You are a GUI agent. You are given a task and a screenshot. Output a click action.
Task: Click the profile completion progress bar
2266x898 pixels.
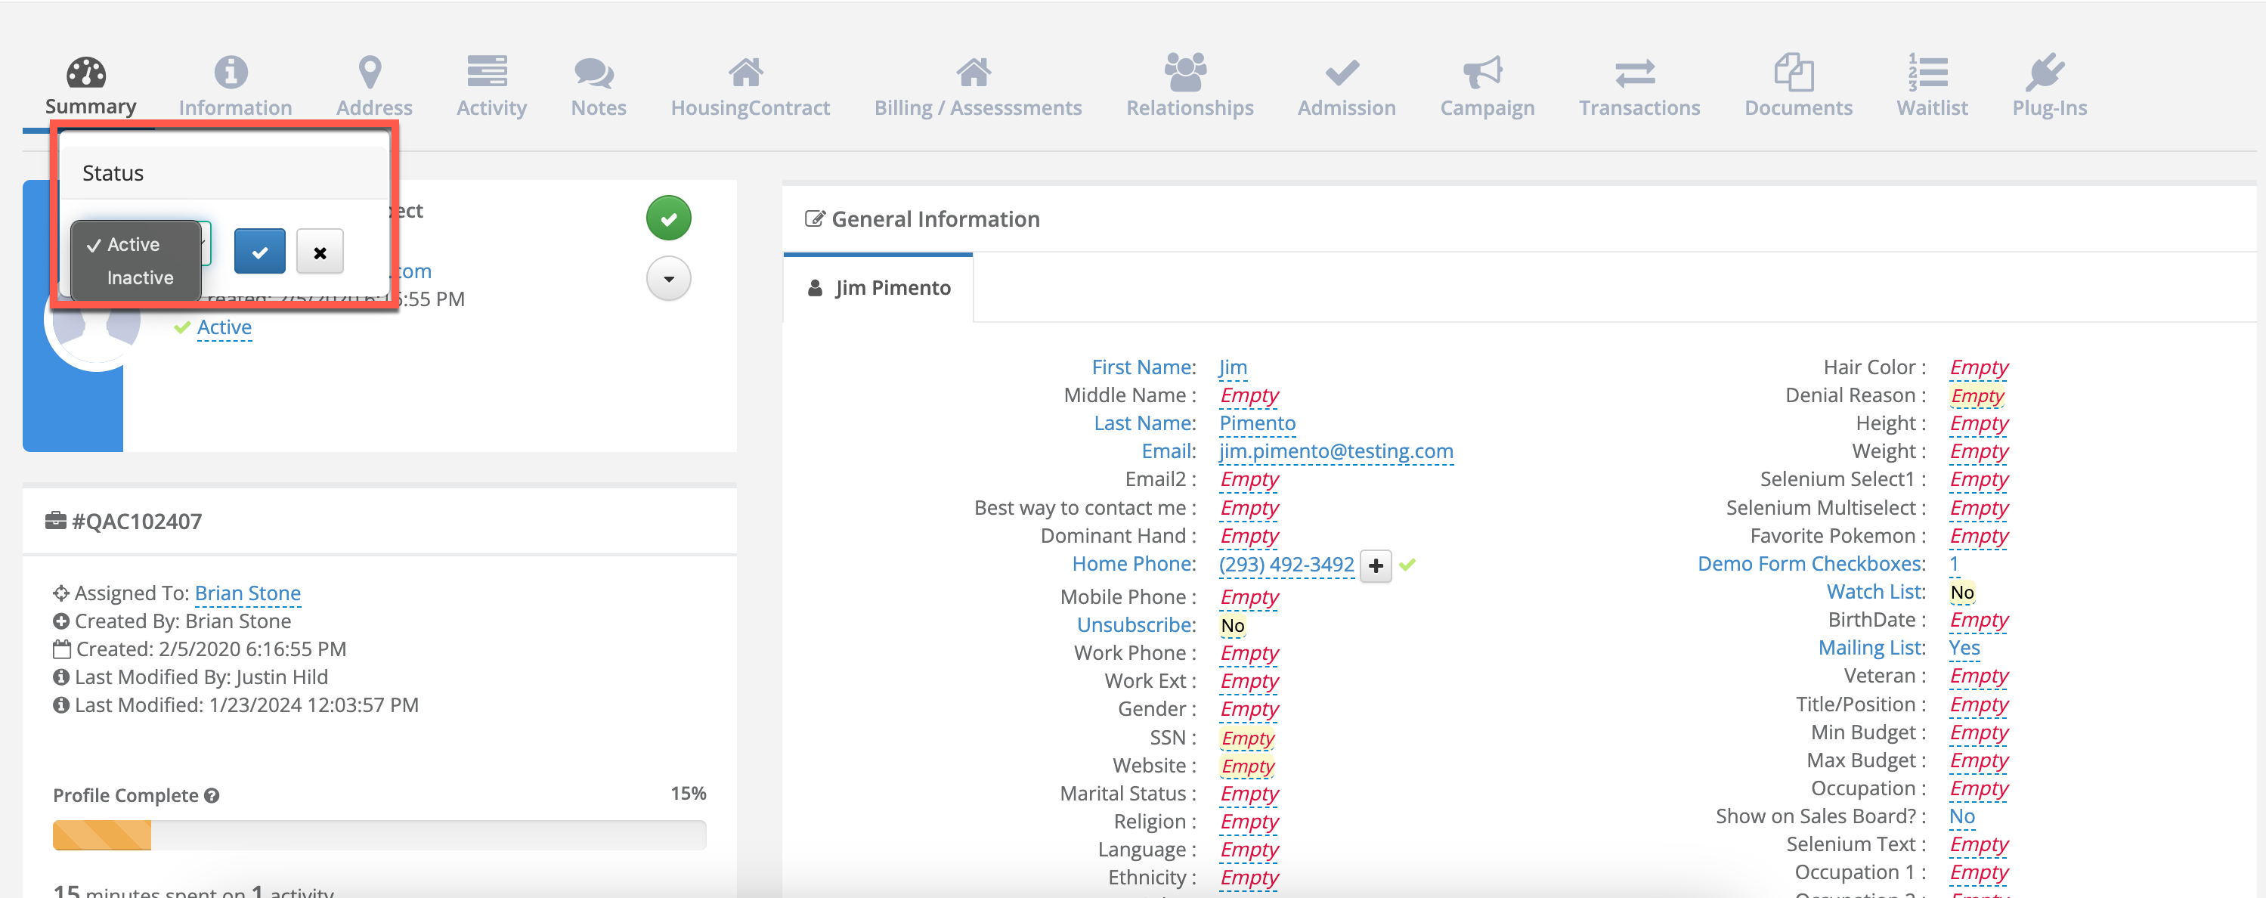(x=379, y=835)
